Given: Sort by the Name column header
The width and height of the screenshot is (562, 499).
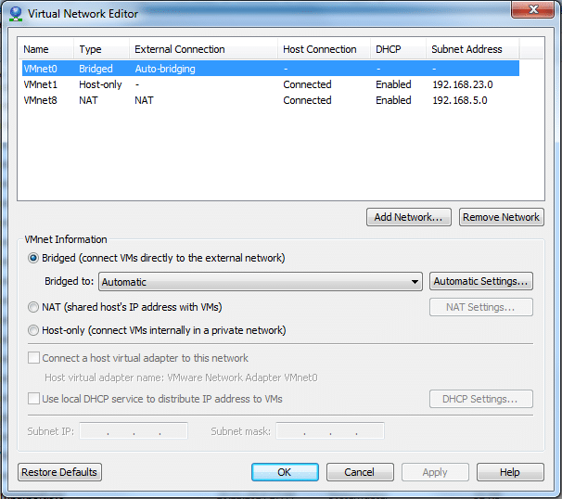Looking at the screenshot, I should tap(45, 49).
